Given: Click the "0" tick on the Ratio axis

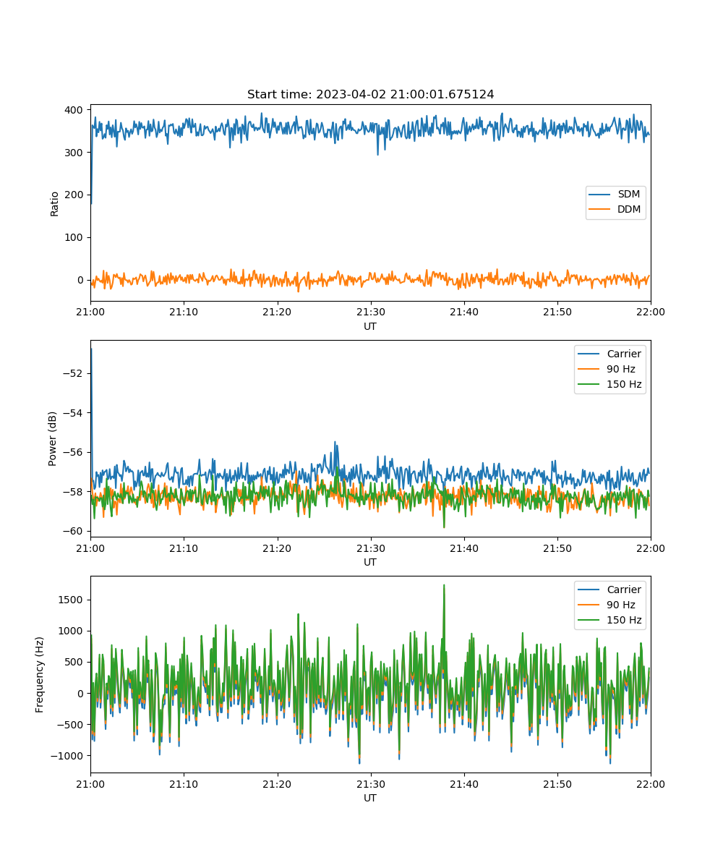Looking at the screenshot, I should (82, 281).
